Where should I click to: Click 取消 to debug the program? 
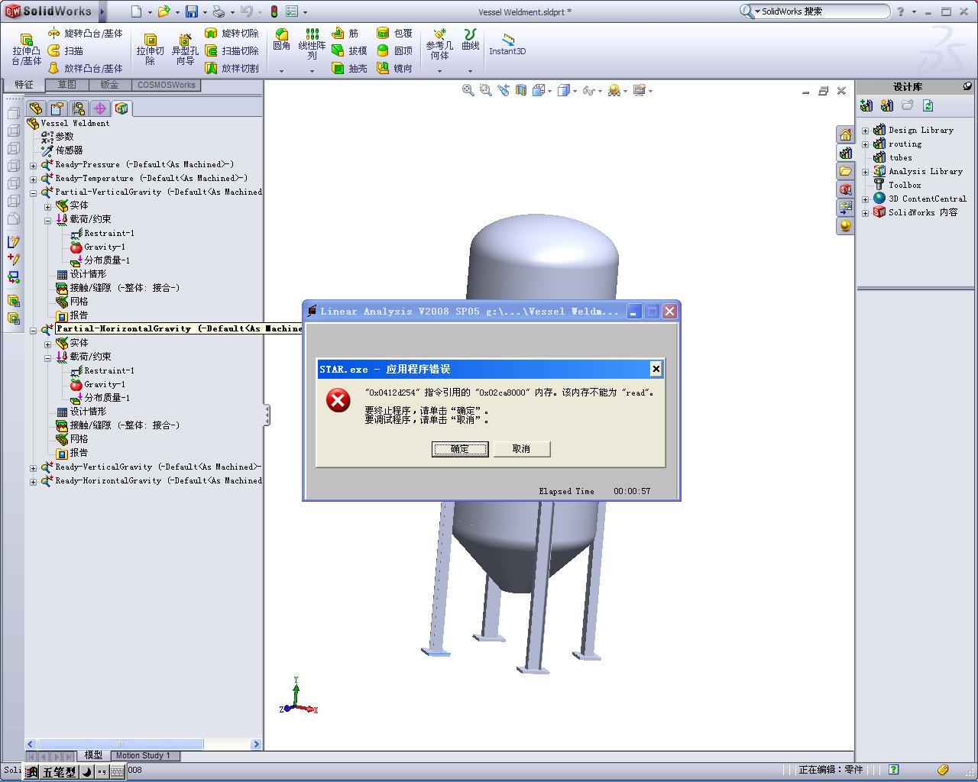(x=521, y=449)
